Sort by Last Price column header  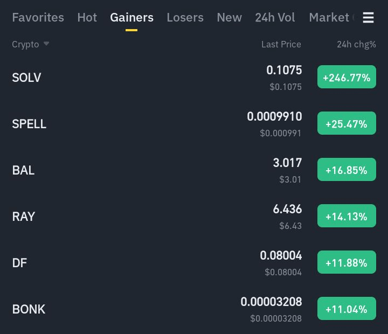tap(281, 44)
